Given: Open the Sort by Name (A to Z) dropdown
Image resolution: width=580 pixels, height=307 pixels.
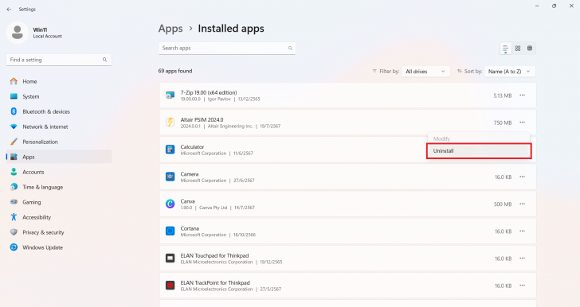Looking at the screenshot, I should pyautogui.click(x=510, y=72).
